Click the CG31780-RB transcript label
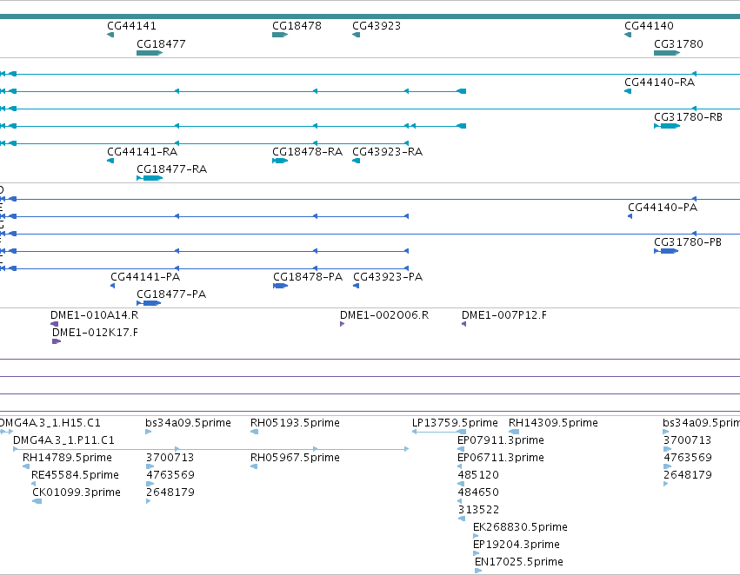Image resolution: width=740 pixels, height=575 pixels. [x=688, y=117]
